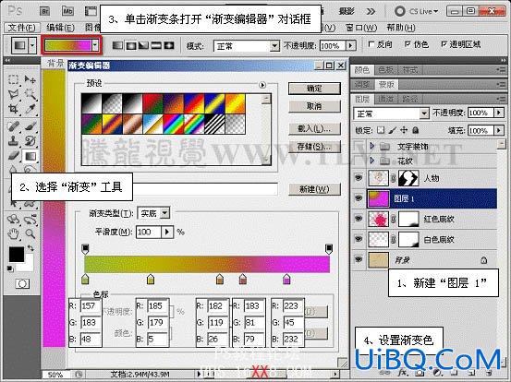Select the Eraser tool
This screenshot has width=511, height=382.
[x=13, y=156]
